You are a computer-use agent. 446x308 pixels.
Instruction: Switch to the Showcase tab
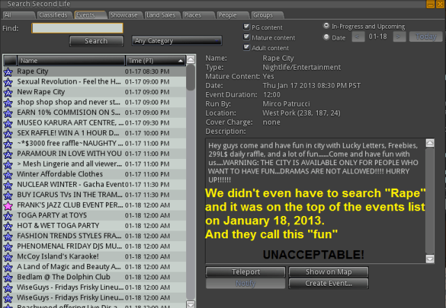point(124,15)
